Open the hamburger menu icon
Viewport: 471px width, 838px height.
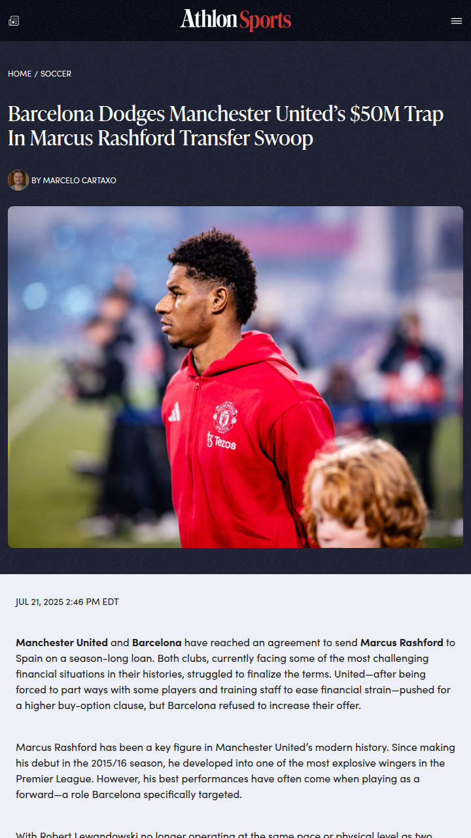(457, 21)
